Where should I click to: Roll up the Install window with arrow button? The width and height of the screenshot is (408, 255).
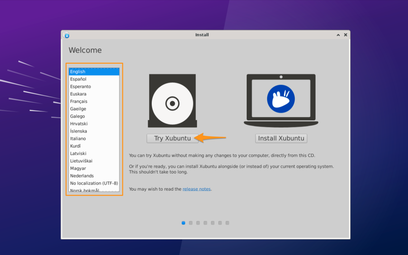pyautogui.click(x=338, y=35)
